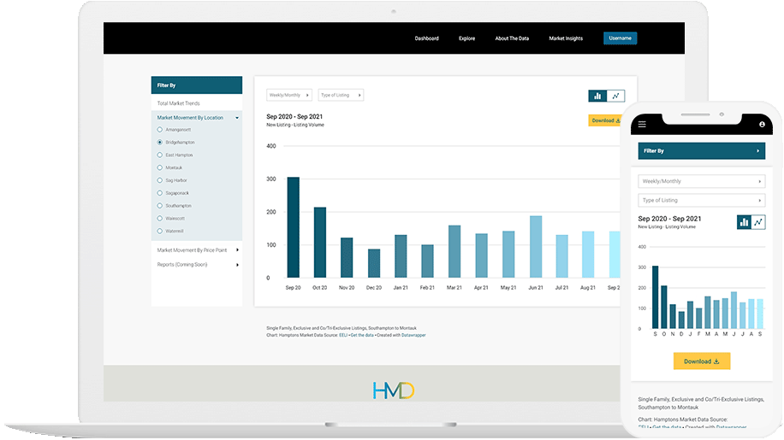
Task: Open the hamburger menu on the phone
Action: click(x=643, y=125)
